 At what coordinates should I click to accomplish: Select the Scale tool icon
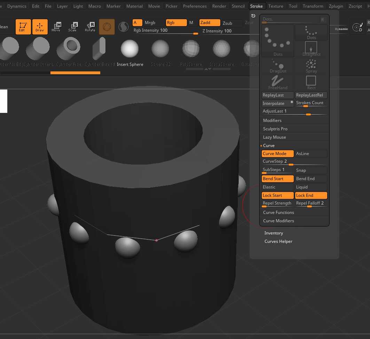point(72,27)
